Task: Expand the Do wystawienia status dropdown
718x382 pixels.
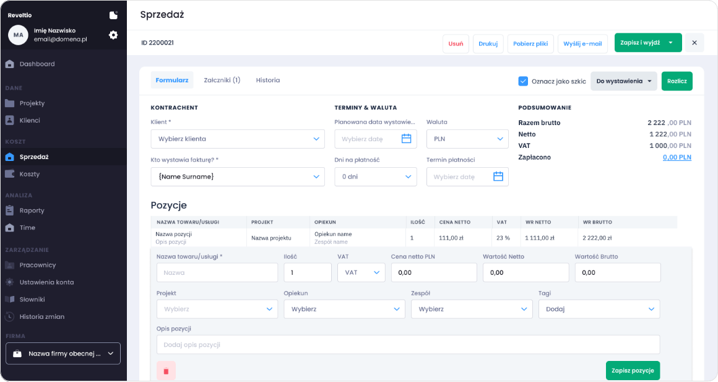Action: [624, 81]
